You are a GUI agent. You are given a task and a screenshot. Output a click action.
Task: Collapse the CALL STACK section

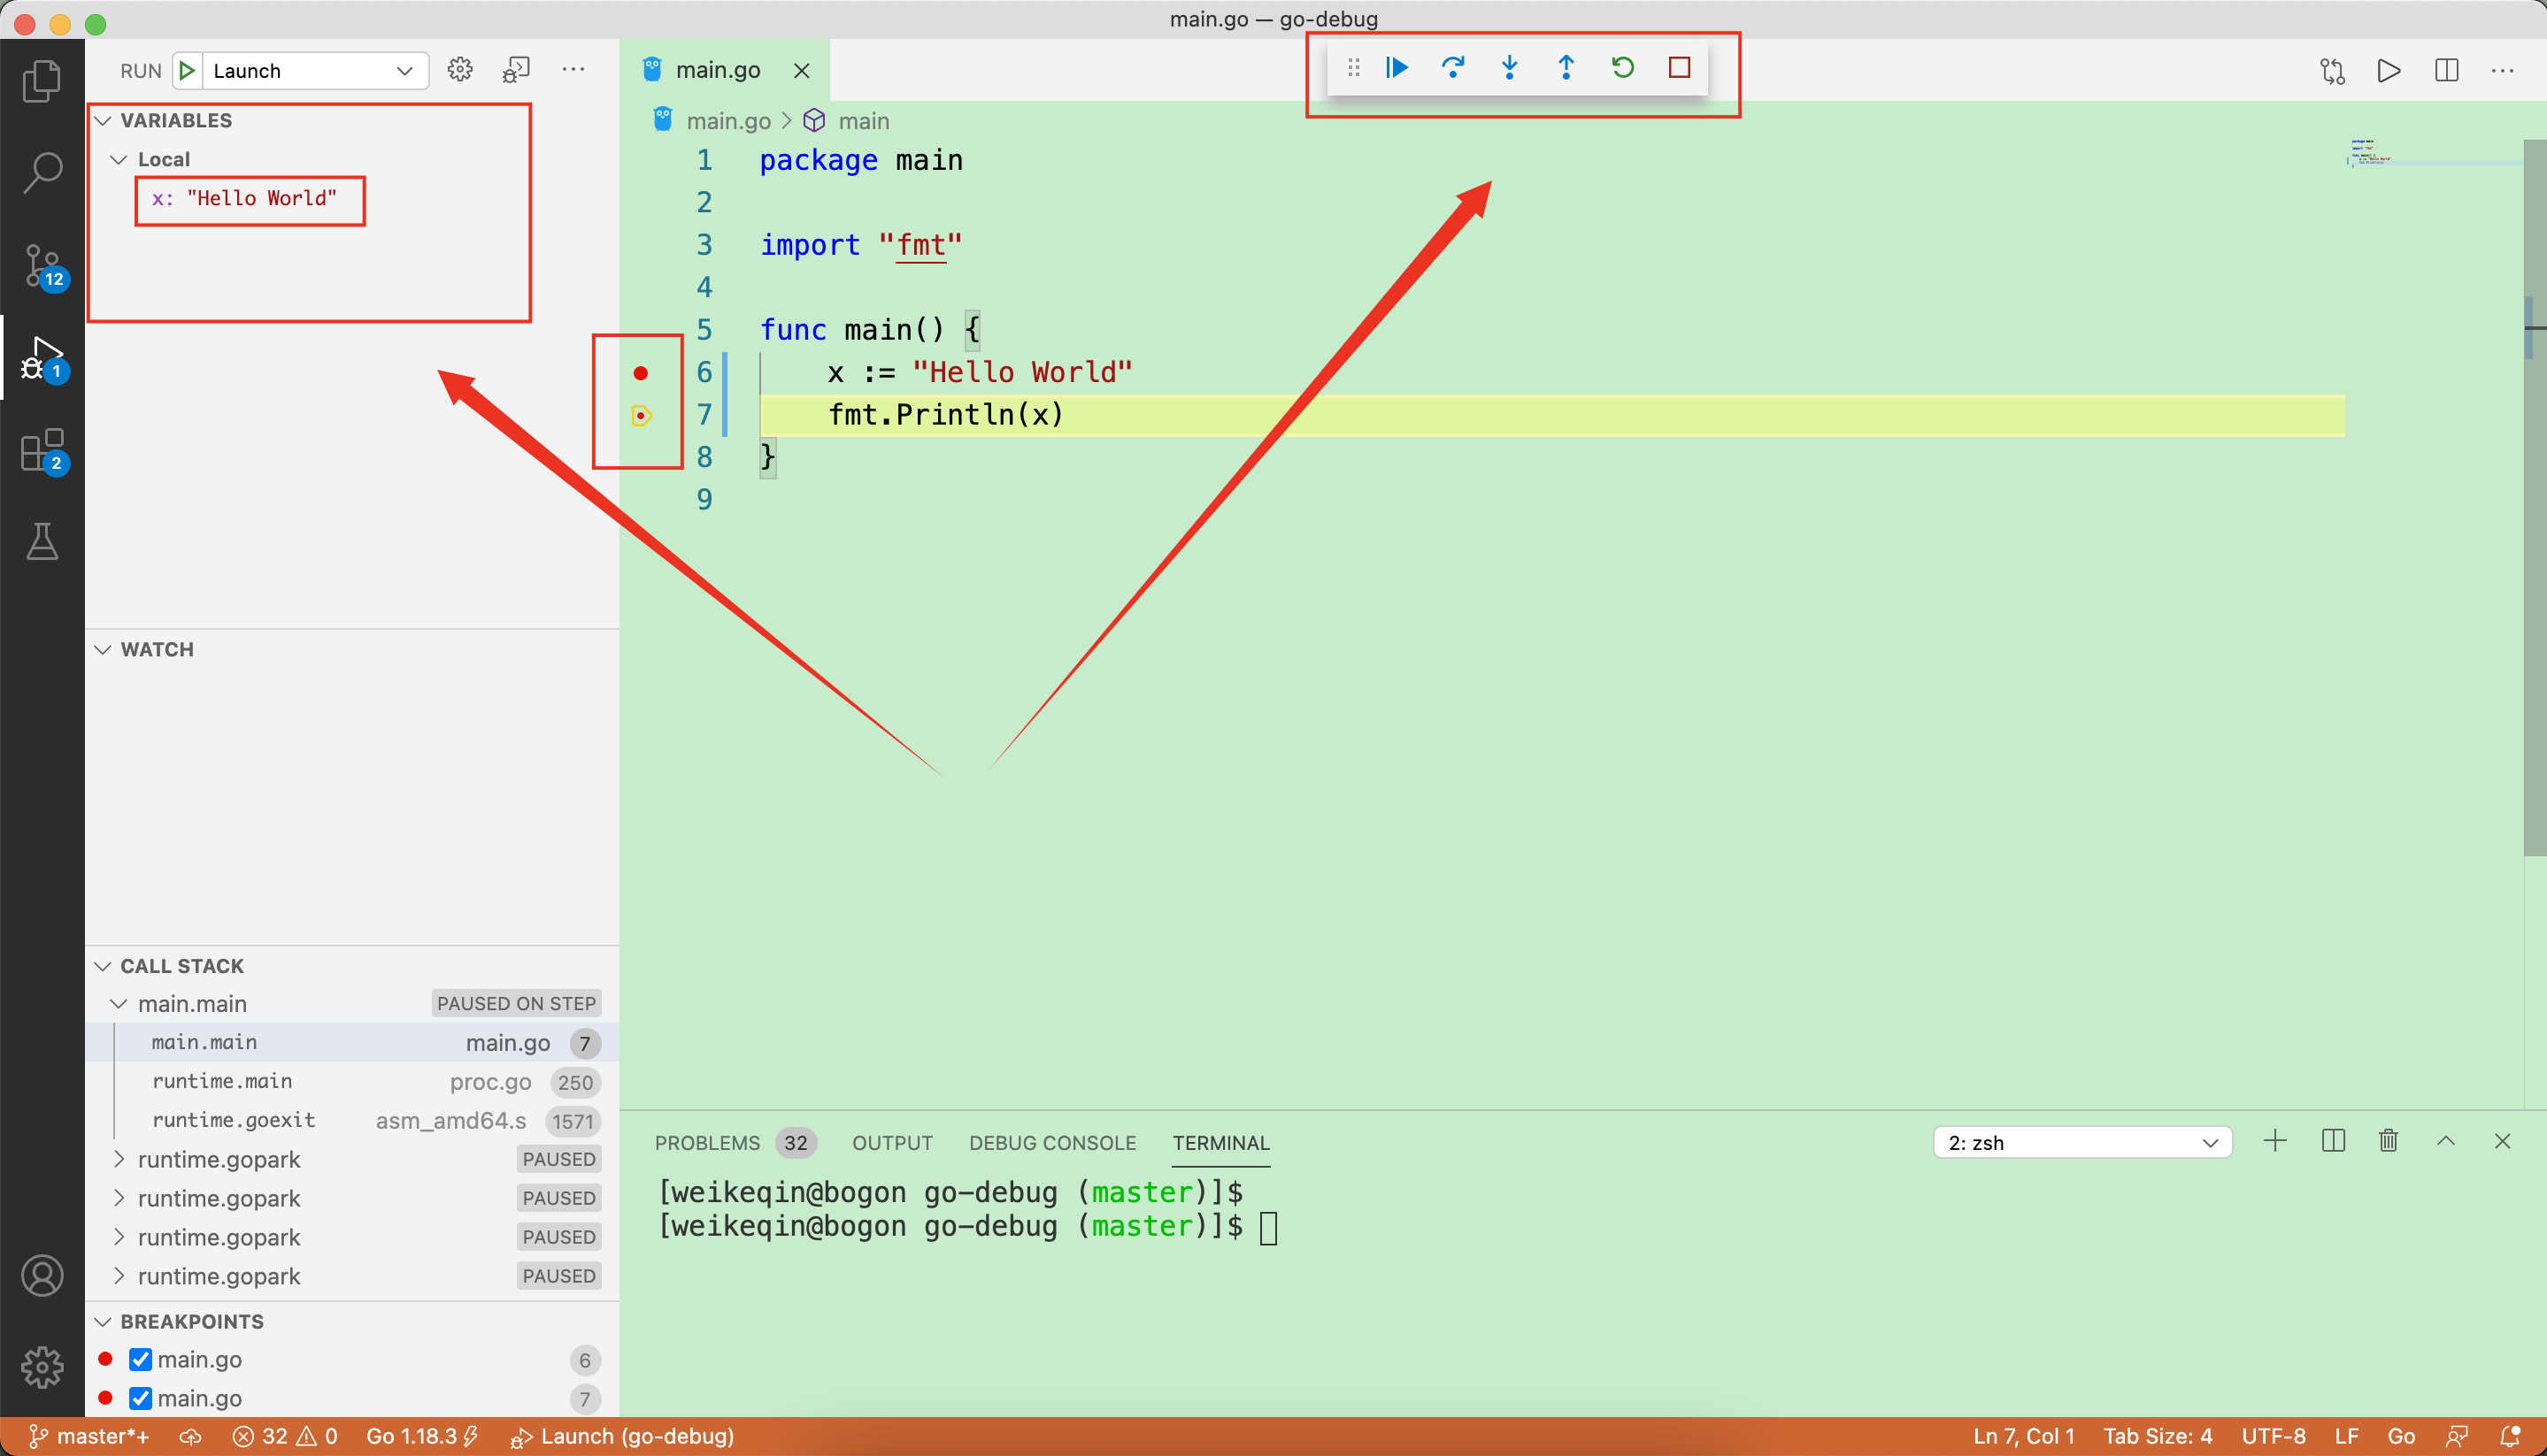103,966
